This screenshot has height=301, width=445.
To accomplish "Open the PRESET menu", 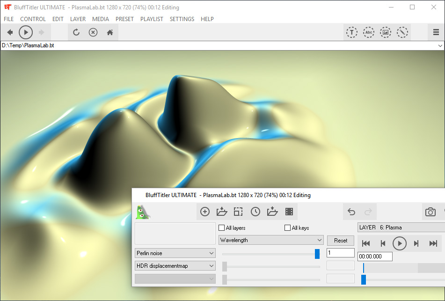I will point(124,19).
